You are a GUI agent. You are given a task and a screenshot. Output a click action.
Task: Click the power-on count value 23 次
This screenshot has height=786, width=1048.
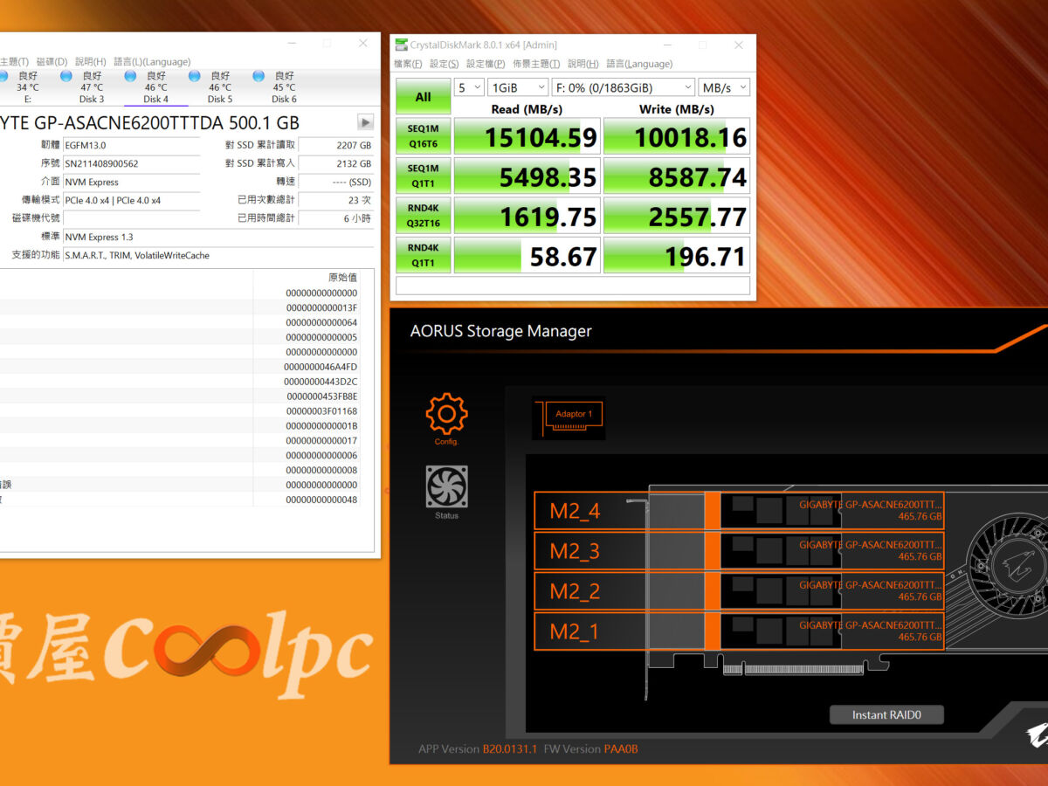(x=336, y=200)
